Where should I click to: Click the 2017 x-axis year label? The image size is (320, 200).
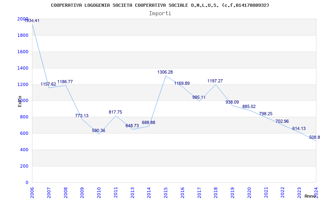(x=199, y=192)
